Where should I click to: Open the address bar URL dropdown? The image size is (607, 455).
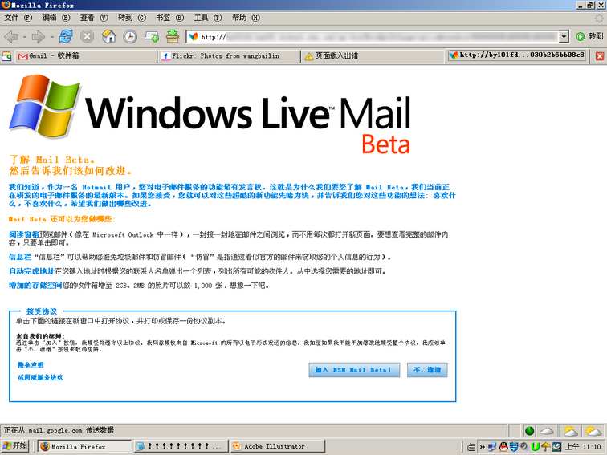(x=564, y=37)
